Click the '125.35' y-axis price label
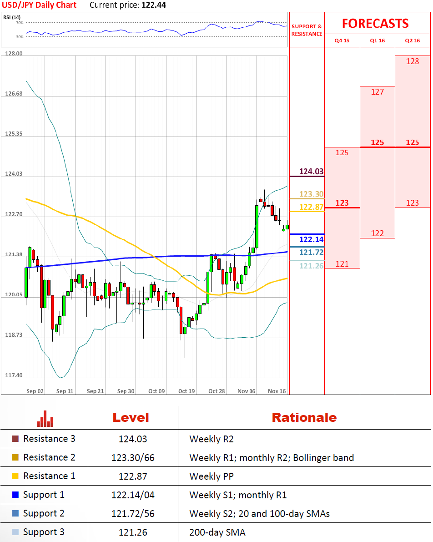This screenshot has width=433, height=542. (x=14, y=134)
